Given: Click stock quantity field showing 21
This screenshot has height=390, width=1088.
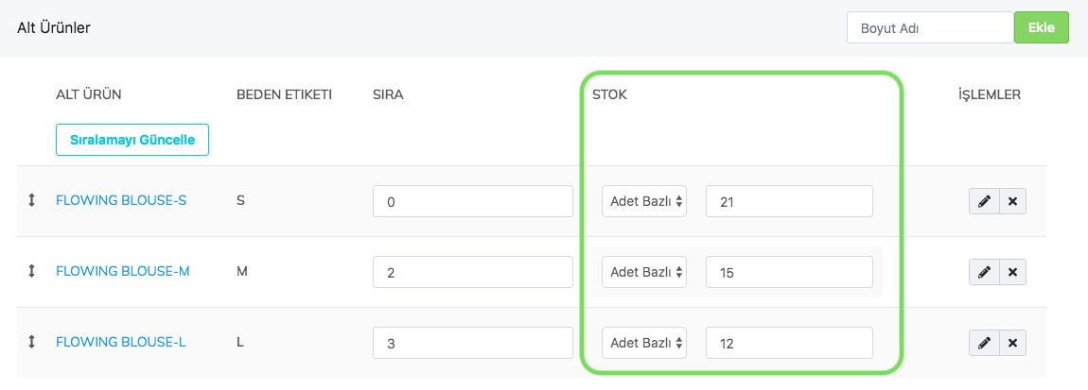Looking at the screenshot, I should point(789,201).
